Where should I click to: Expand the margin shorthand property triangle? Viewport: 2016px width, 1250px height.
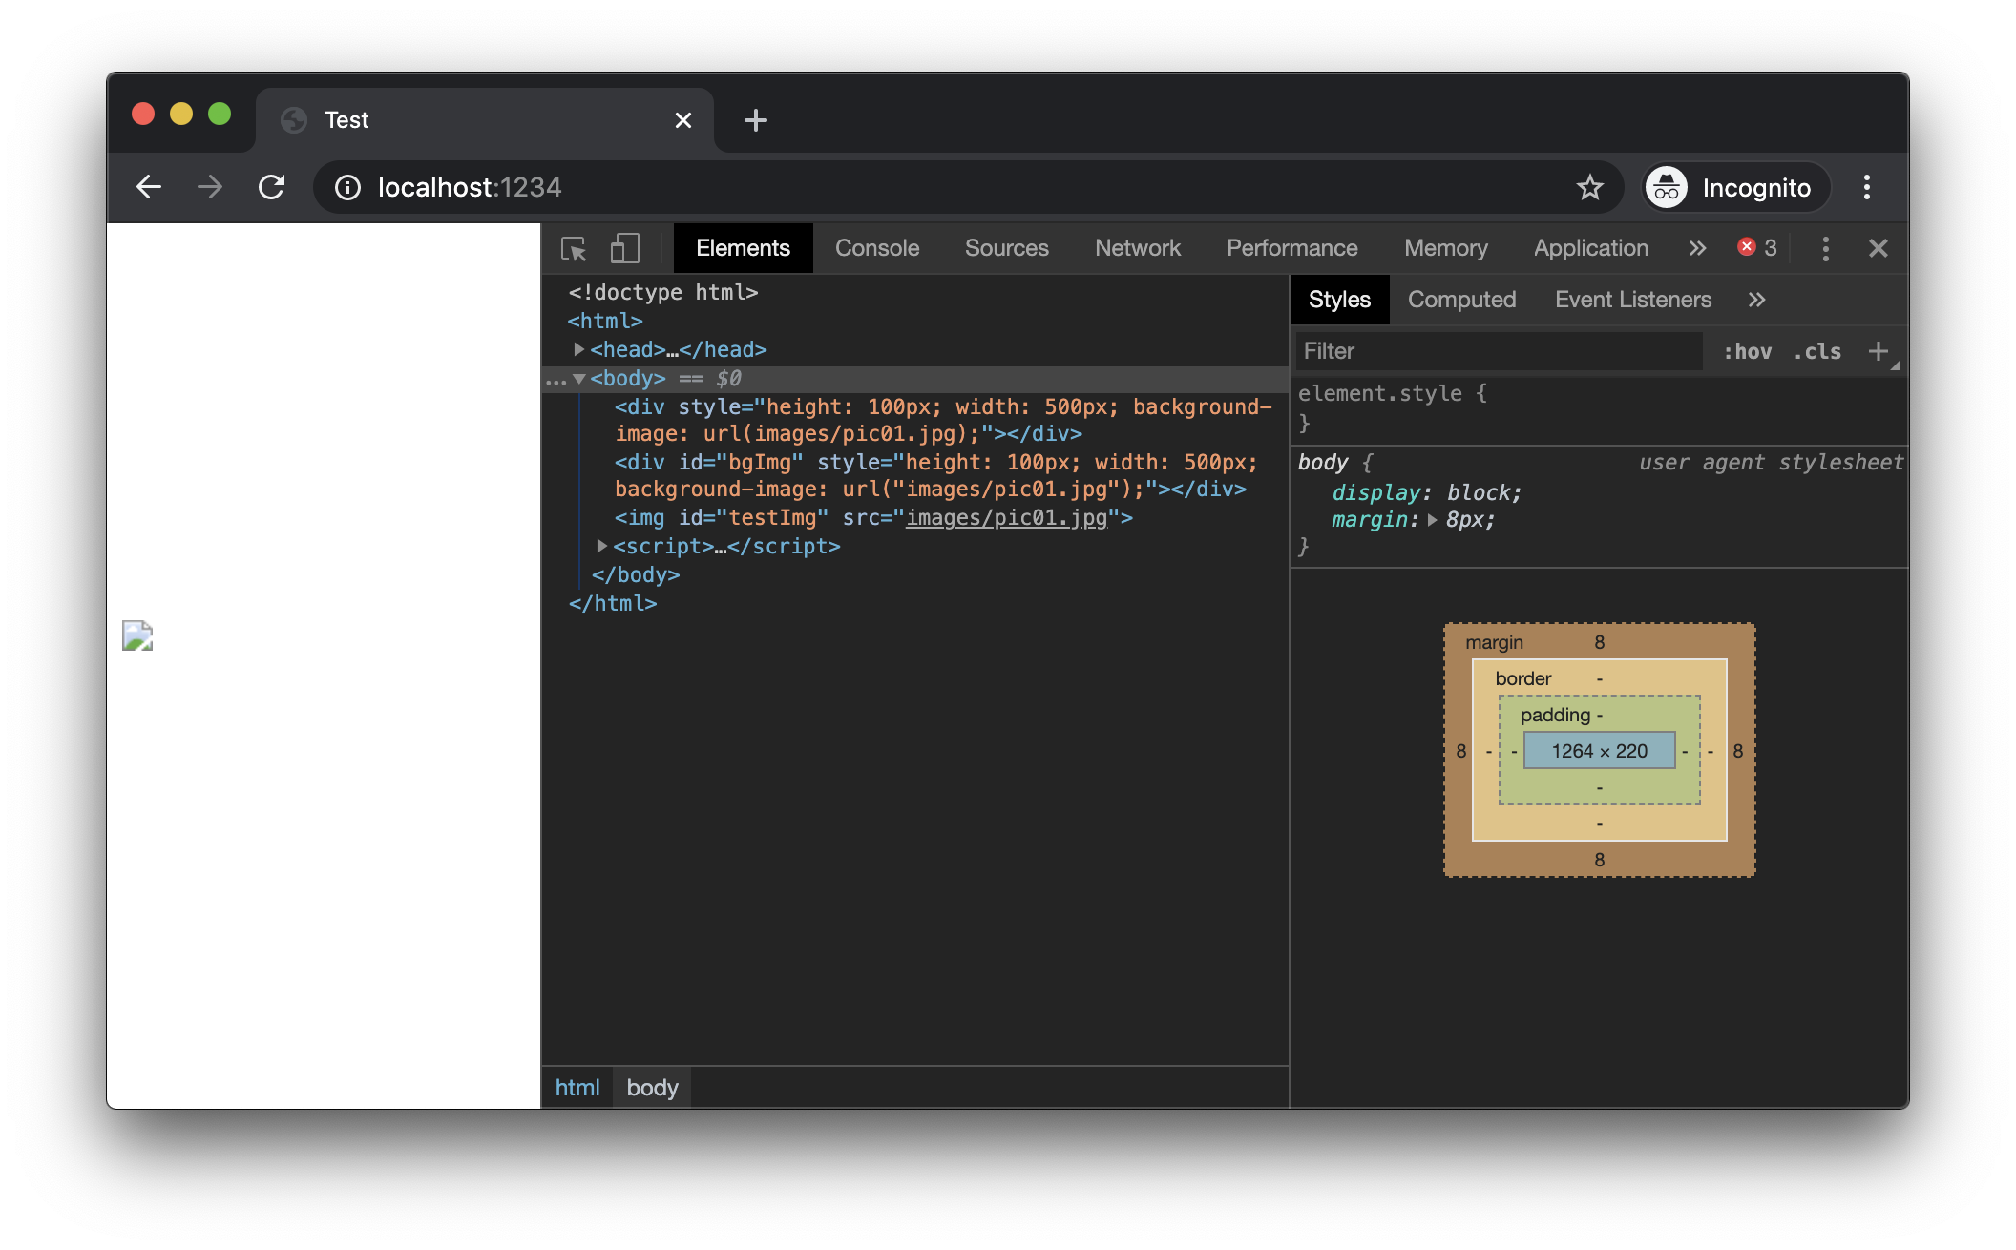click(1432, 521)
